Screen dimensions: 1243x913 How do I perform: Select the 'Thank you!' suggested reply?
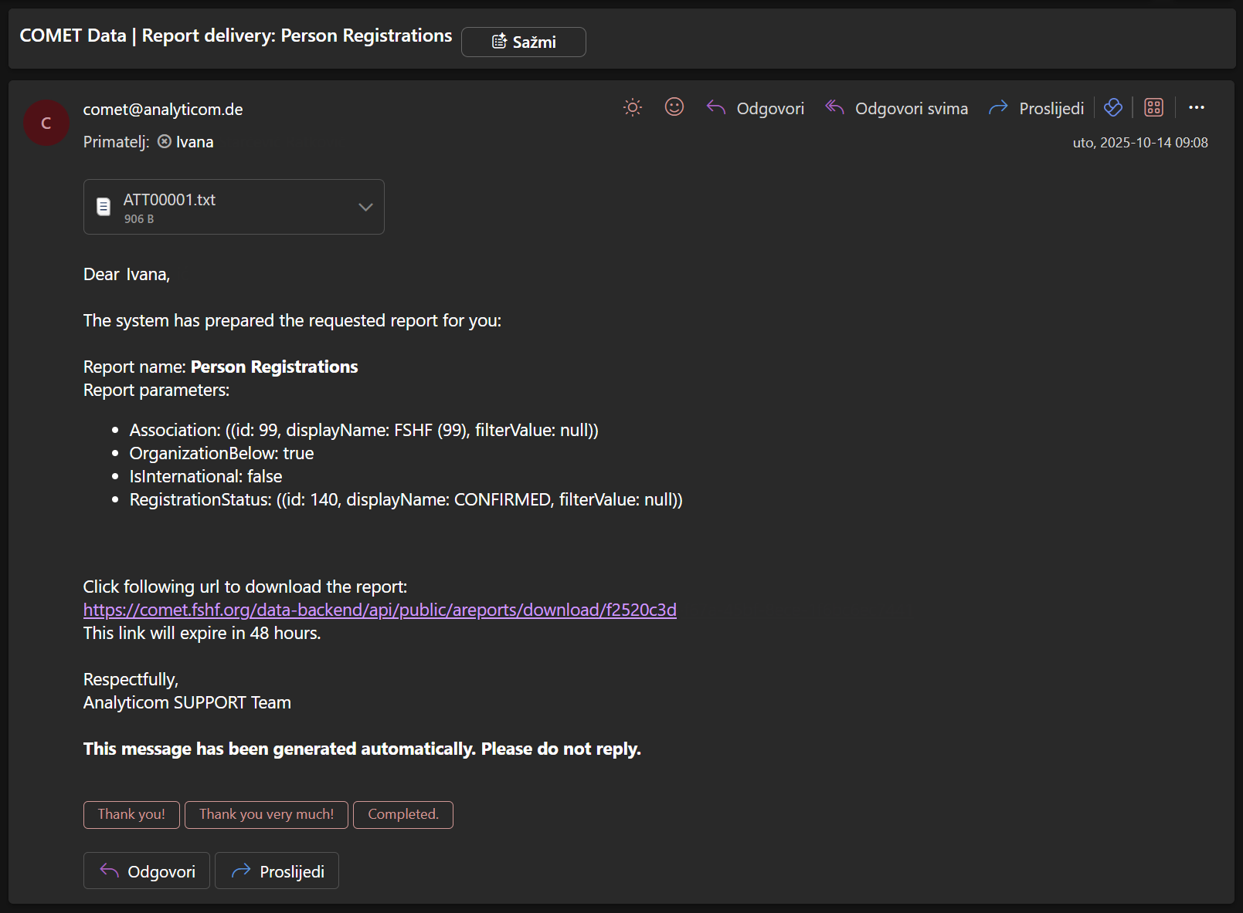131,814
